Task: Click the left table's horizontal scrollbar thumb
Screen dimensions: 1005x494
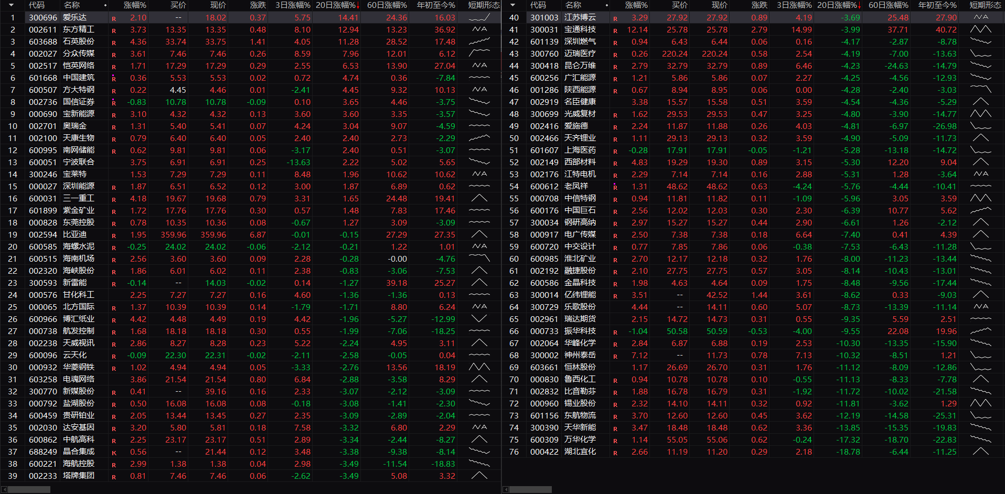Action: (x=29, y=490)
